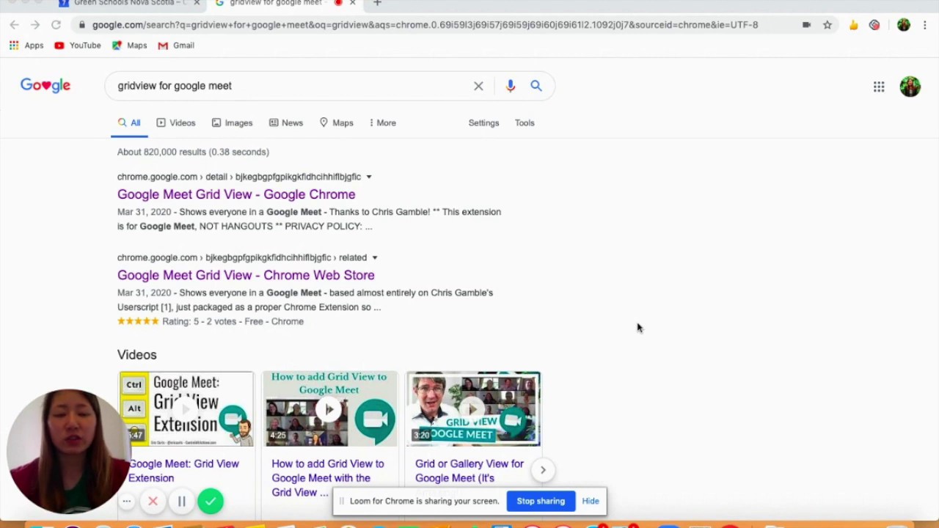Screen dimensions: 939x528
Task: Open the Google apps grid
Action: tap(879, 87)
